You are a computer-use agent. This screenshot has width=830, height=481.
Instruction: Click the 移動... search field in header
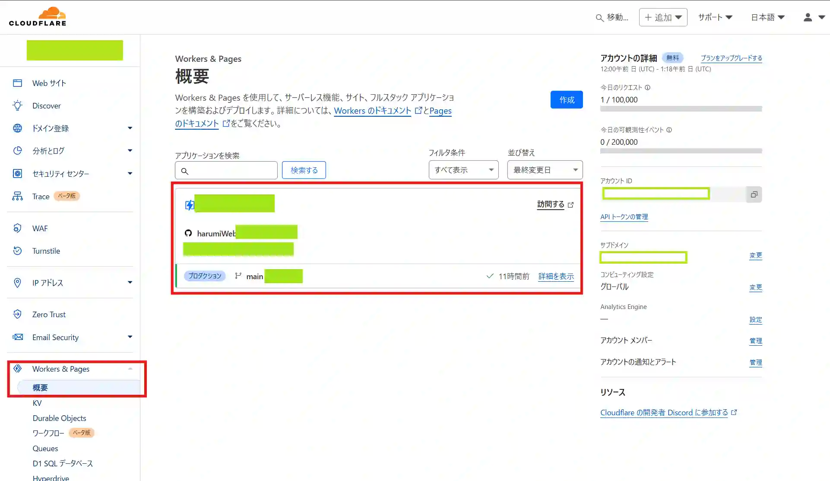click(x=612, y=17)
